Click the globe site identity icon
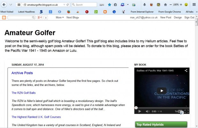Image resolution: width=198 pixels, height=128 pixels. [x=25, y=5]
